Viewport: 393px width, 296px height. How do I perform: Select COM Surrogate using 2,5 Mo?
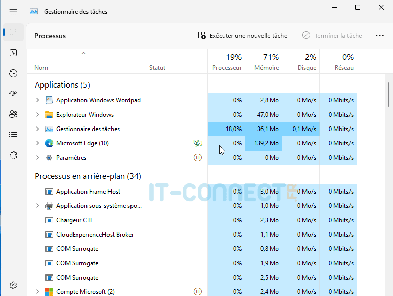tap(192, 278)
